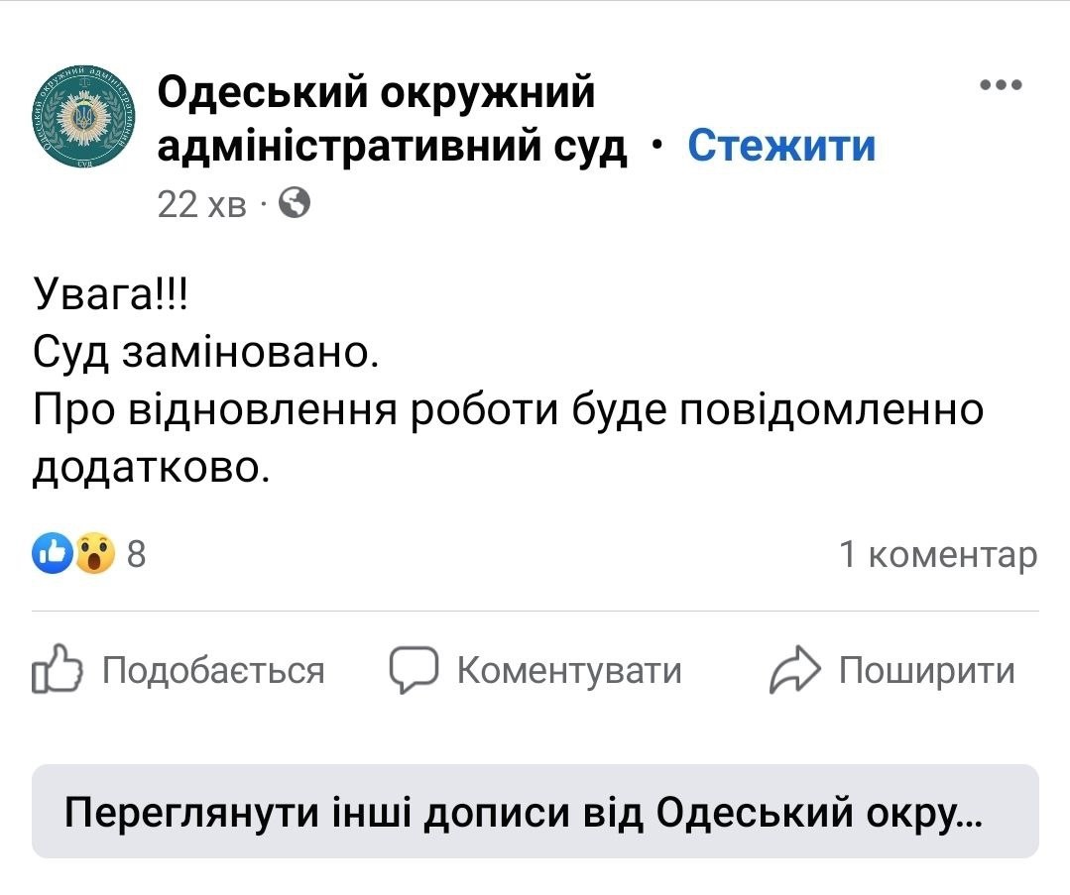The image size is (1070, 895).
Task: Click Переглянути інші дописи button
Action: click(535, 811)
